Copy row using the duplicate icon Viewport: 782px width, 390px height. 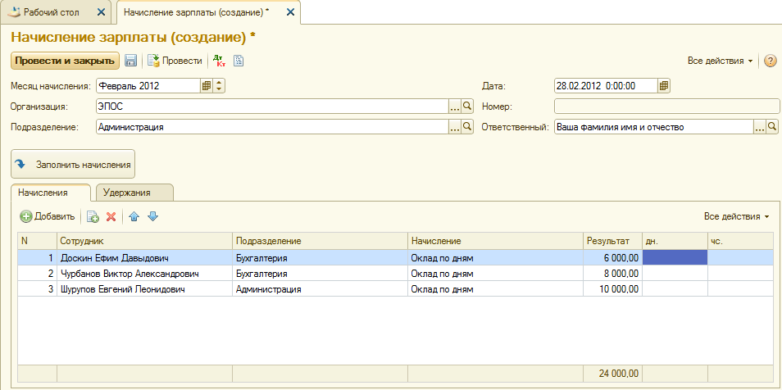point(93,216)
